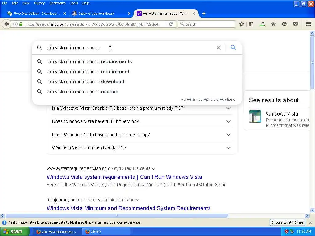The height and width of the screenshot is (236, 315).
Task: Reload the current page
Action: click(x=171, y=24)
